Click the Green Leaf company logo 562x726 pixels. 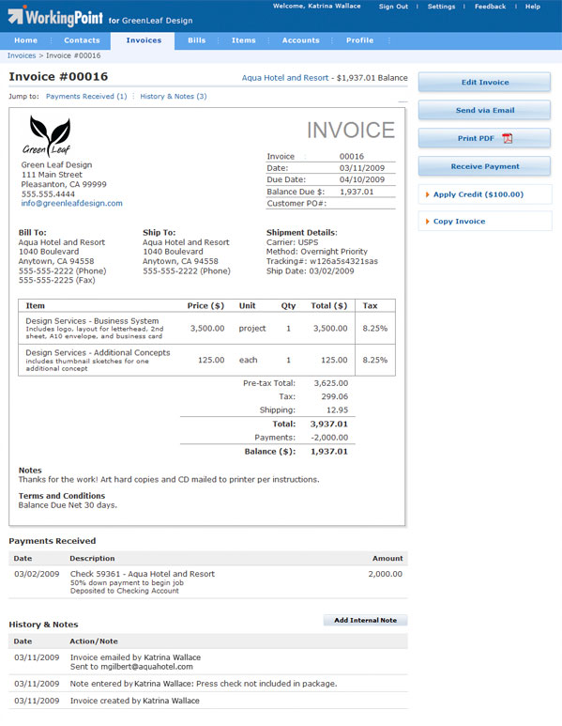click(x=47, y=135)
